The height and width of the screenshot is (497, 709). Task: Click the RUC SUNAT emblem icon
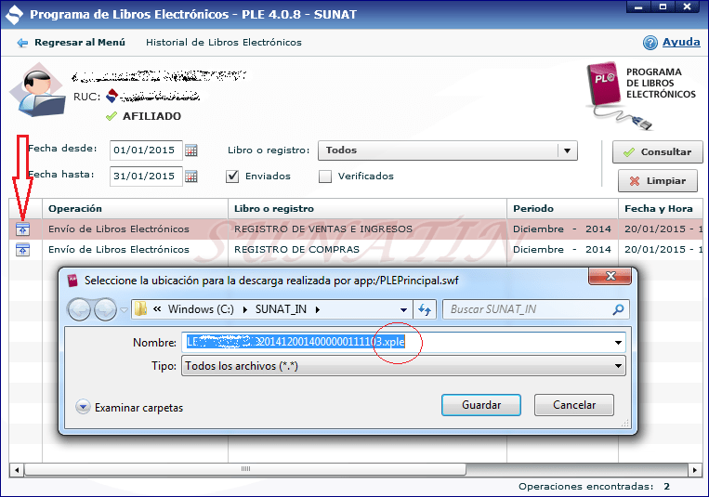(x=112, y=96)
